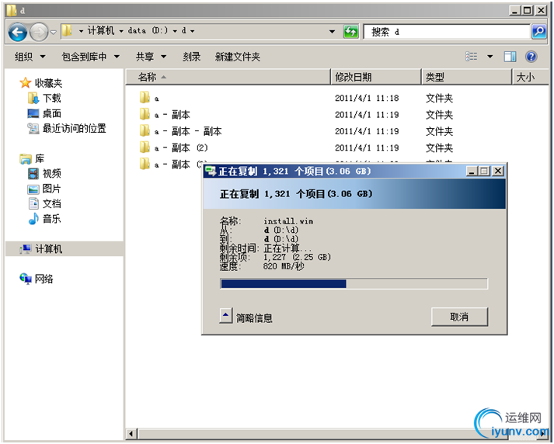Open the 视频 library
The image size is (554, 444).
[51, 173]
